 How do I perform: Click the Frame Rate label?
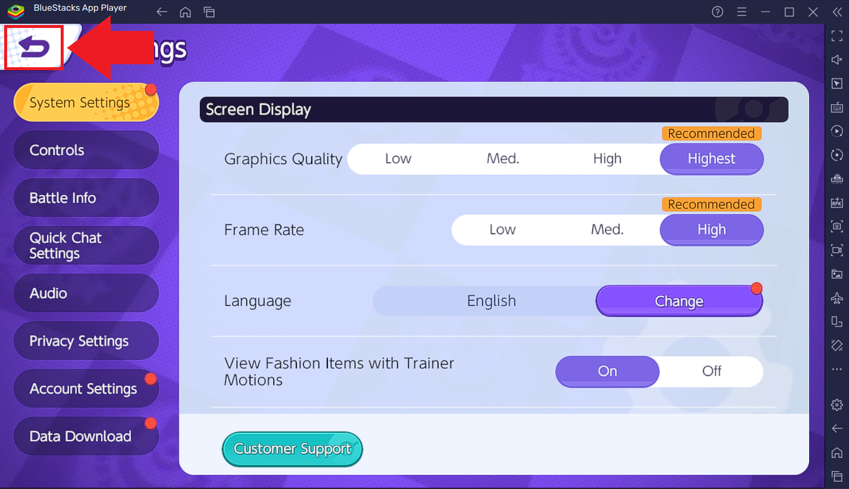coord(264,230)
